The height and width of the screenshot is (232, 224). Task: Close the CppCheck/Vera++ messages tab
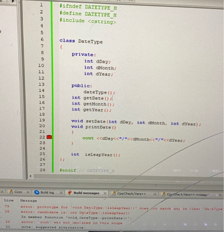(220, 195)
